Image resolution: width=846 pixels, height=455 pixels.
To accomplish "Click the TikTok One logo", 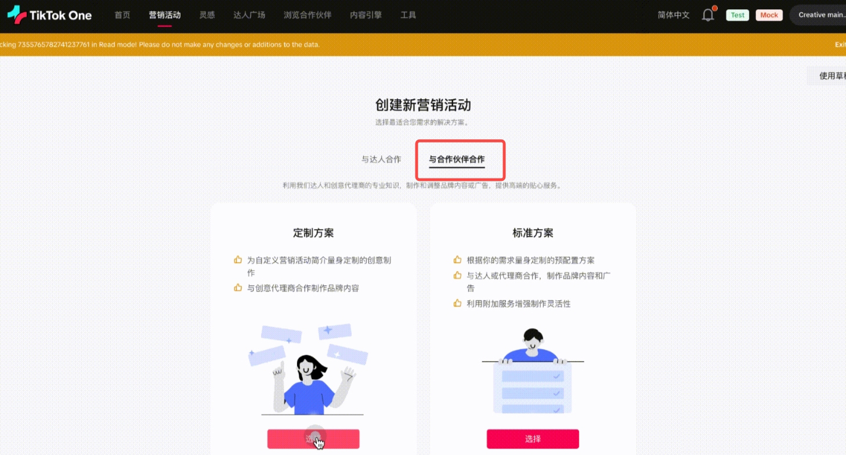I will pyautogui.click(x=49, y=15).
